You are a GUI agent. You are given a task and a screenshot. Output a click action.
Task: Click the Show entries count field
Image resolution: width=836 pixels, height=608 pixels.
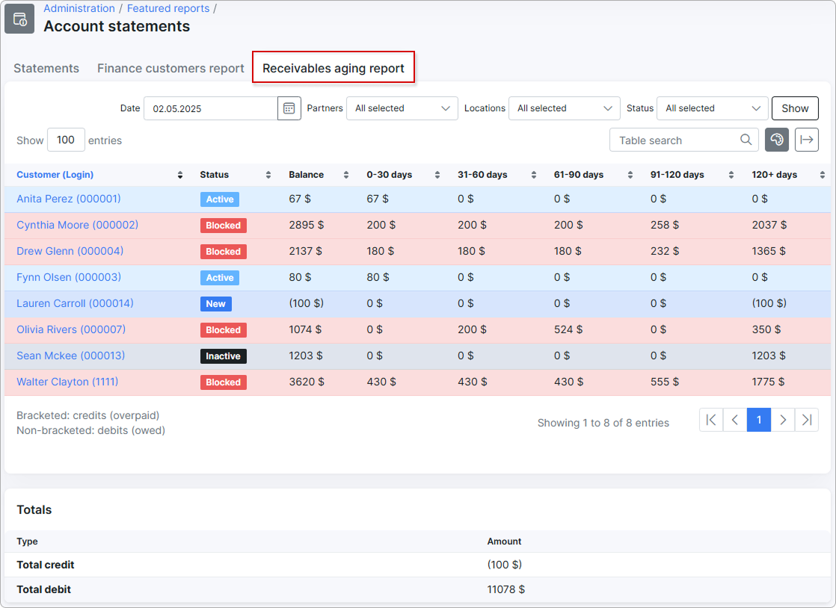66,140
